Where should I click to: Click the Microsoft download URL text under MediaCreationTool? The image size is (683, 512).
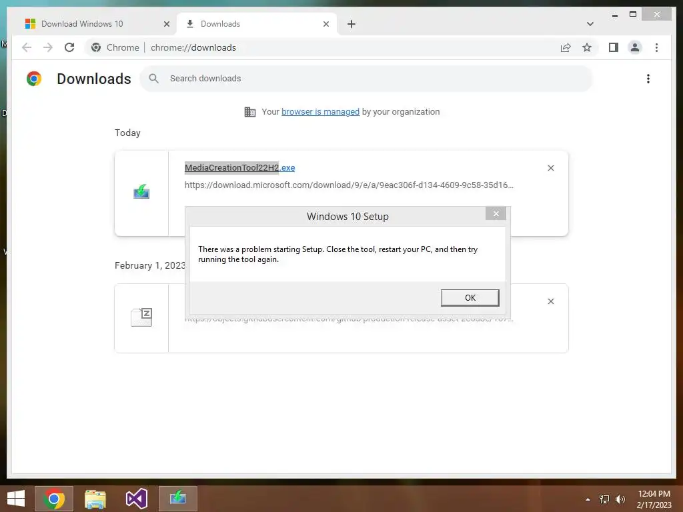coord(349,185)
